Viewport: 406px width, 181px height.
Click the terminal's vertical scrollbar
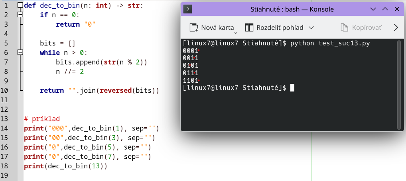pyautogui.click(x=399, y=84)
